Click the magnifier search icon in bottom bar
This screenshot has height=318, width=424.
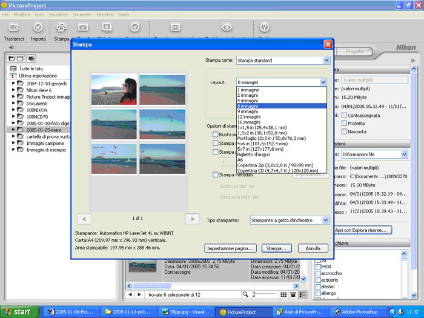(245, 294)
